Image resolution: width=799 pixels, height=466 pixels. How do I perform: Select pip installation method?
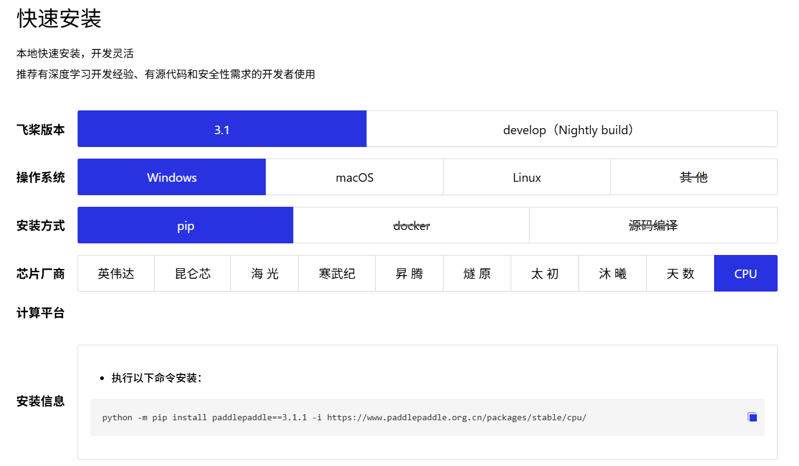[x=186, y=225]
